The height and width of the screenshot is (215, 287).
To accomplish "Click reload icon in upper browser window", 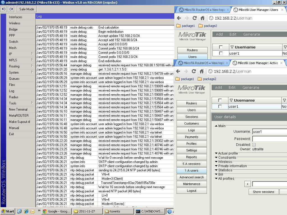I will tap(195, 18).
